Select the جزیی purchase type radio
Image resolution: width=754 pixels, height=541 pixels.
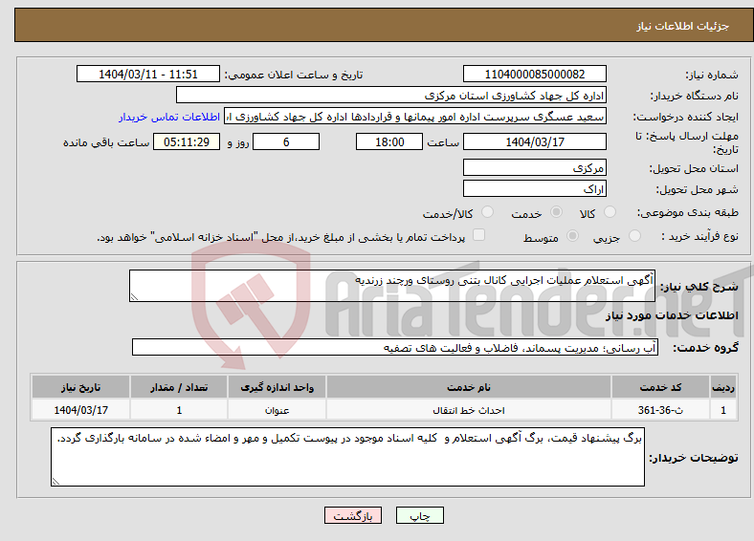click(x=634, y=235)
